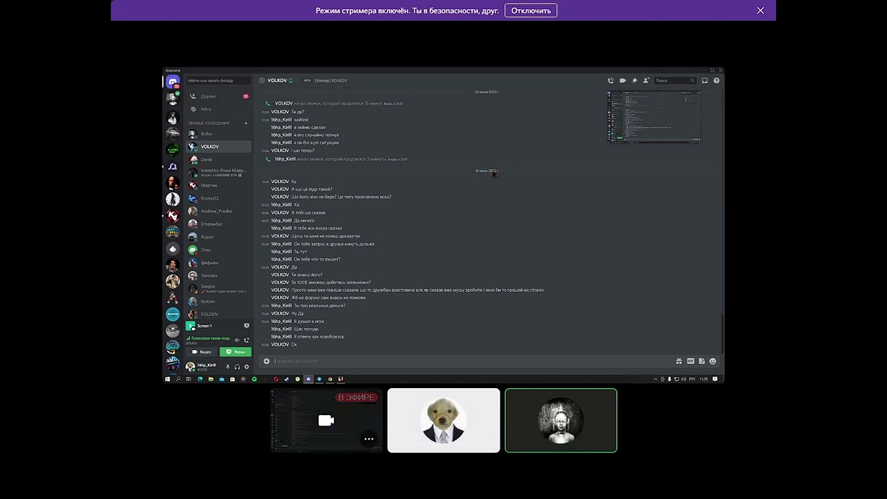
Task: Select the VOLKOV conversation in the DM list
Action: click(218, 147)
